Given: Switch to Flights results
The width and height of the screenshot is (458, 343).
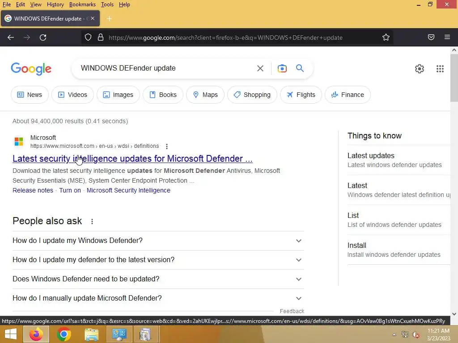Looking at the screenshot, I should pyautogui.click(x=301, y=95).
